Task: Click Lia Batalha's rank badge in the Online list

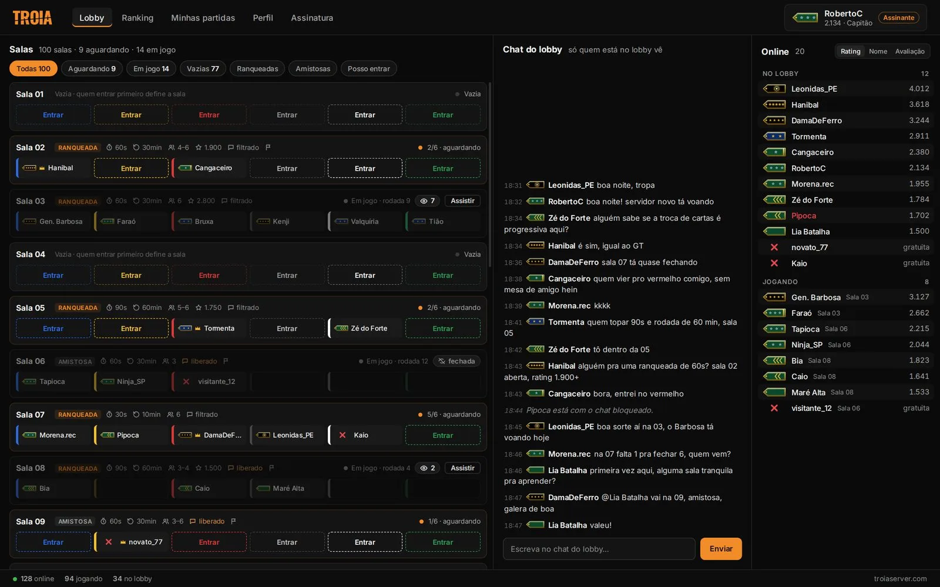Action: point(774,231)
